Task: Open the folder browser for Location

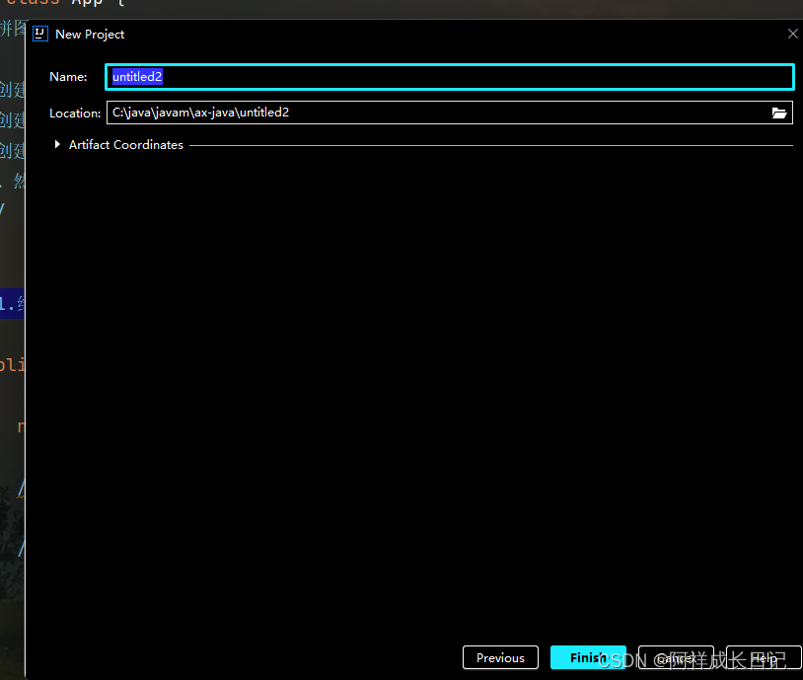Action: tap(779, 113)
